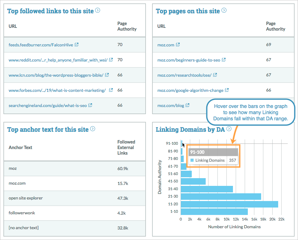
Task: Click circled arrow next to Linking Domains by DA
Action: click(x=229, y=129)
